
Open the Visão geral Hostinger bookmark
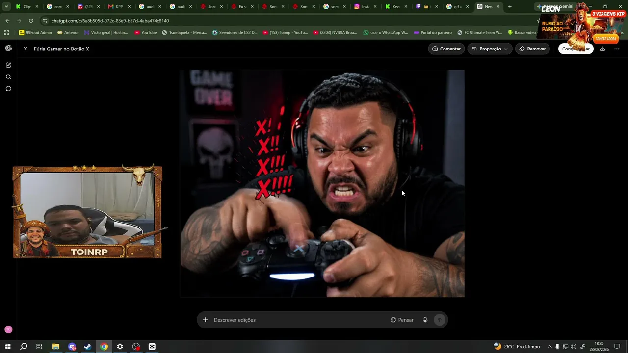(106, 33)
